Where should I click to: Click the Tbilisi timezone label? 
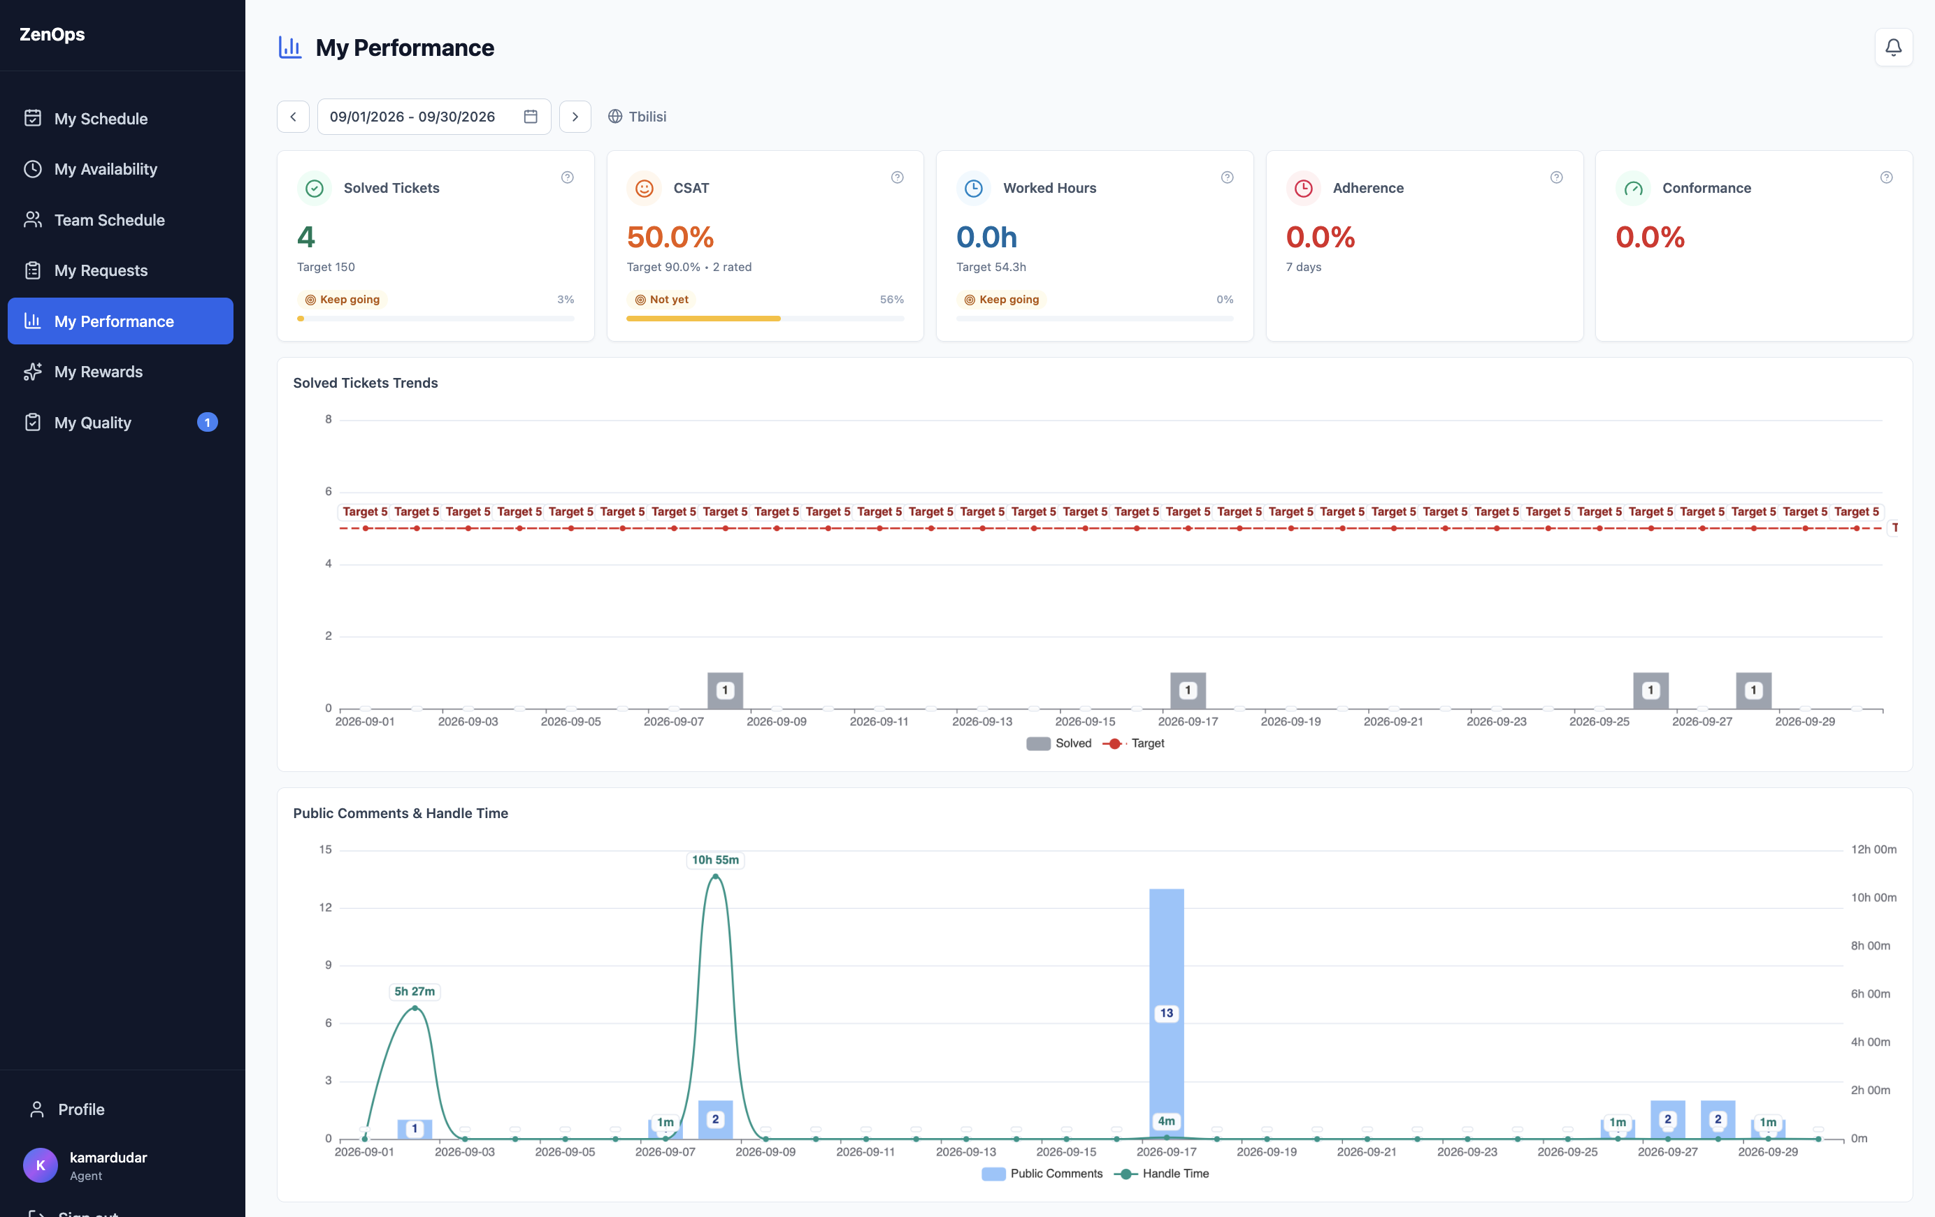click(x=647, y=117)
